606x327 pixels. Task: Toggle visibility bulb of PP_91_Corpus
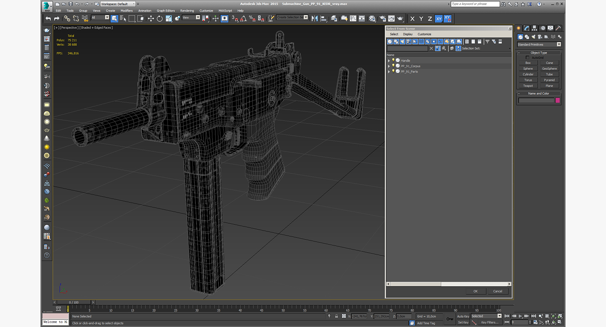(x=393, y=66)
